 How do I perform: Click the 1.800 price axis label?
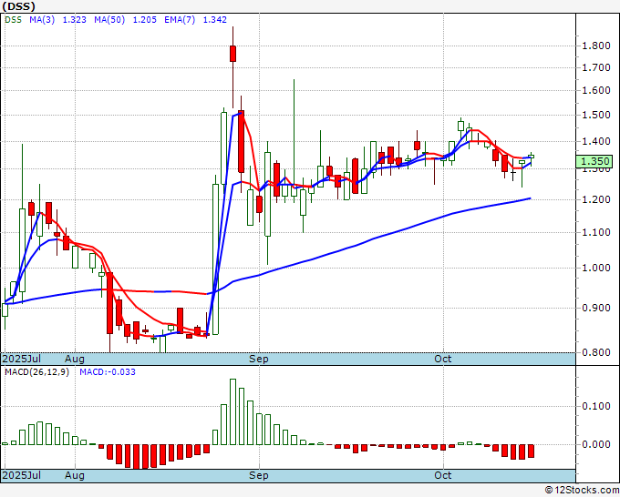tap(596, 46)
